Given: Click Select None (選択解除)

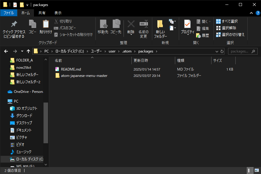Looking at the screenshot, I should 226,28.
